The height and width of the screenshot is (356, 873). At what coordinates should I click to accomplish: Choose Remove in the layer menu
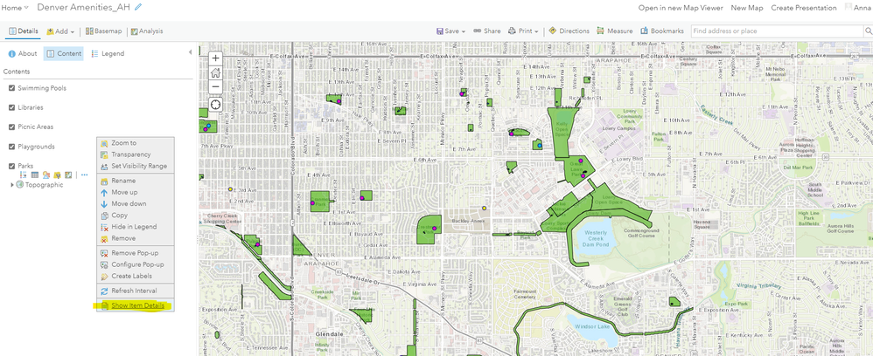point(123,238)
